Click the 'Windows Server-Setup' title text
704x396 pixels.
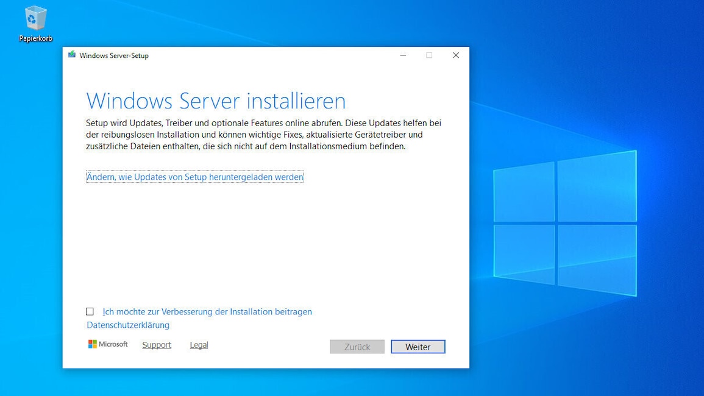(x=114, y=55)
